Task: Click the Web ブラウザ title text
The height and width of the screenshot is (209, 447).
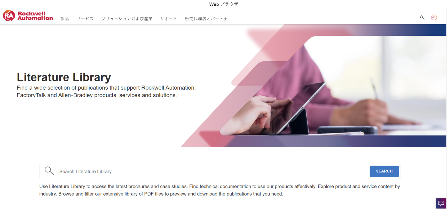Action: (x=224, y=4)
